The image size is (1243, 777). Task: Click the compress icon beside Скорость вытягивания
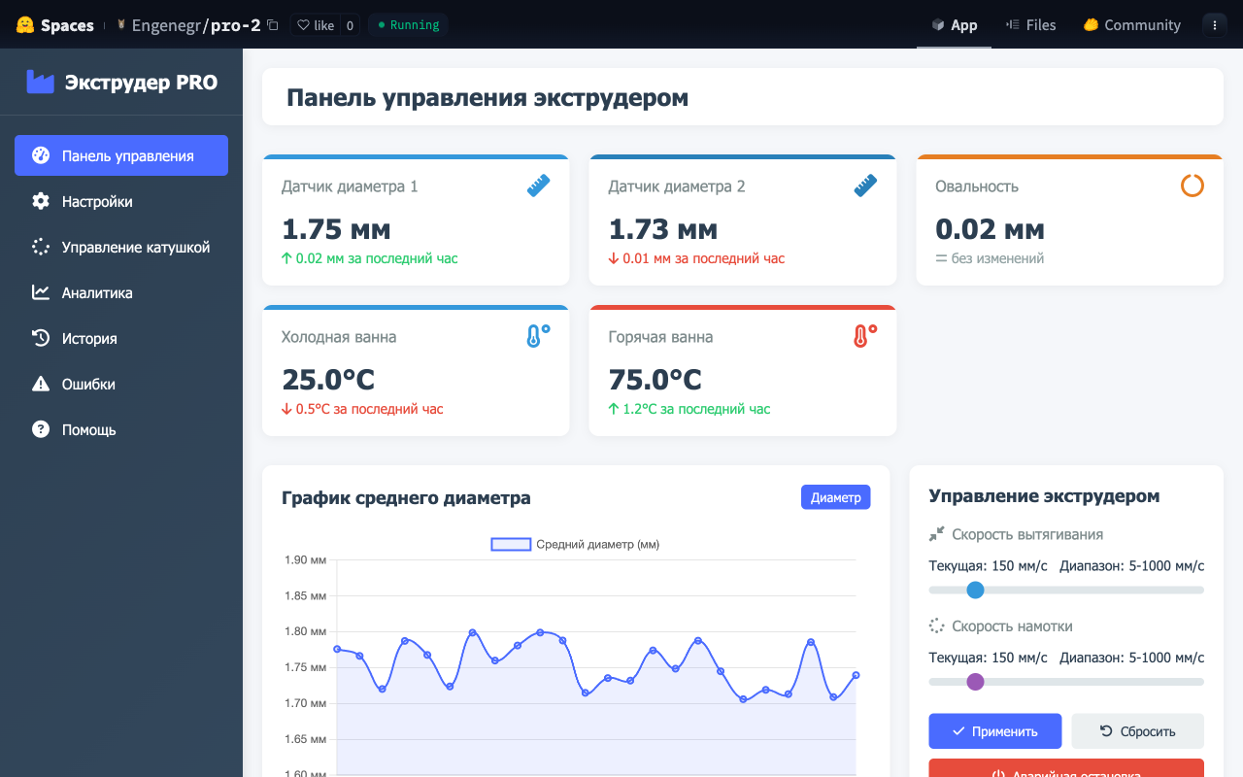tap(936, 534)
